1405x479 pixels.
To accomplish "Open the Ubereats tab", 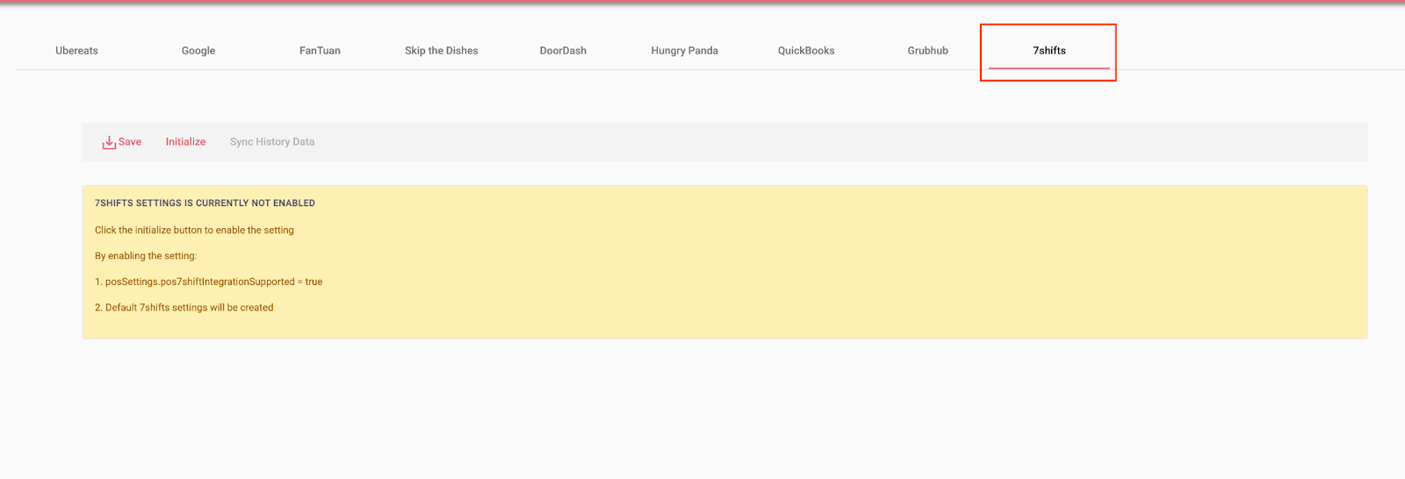I will point(76,51).
